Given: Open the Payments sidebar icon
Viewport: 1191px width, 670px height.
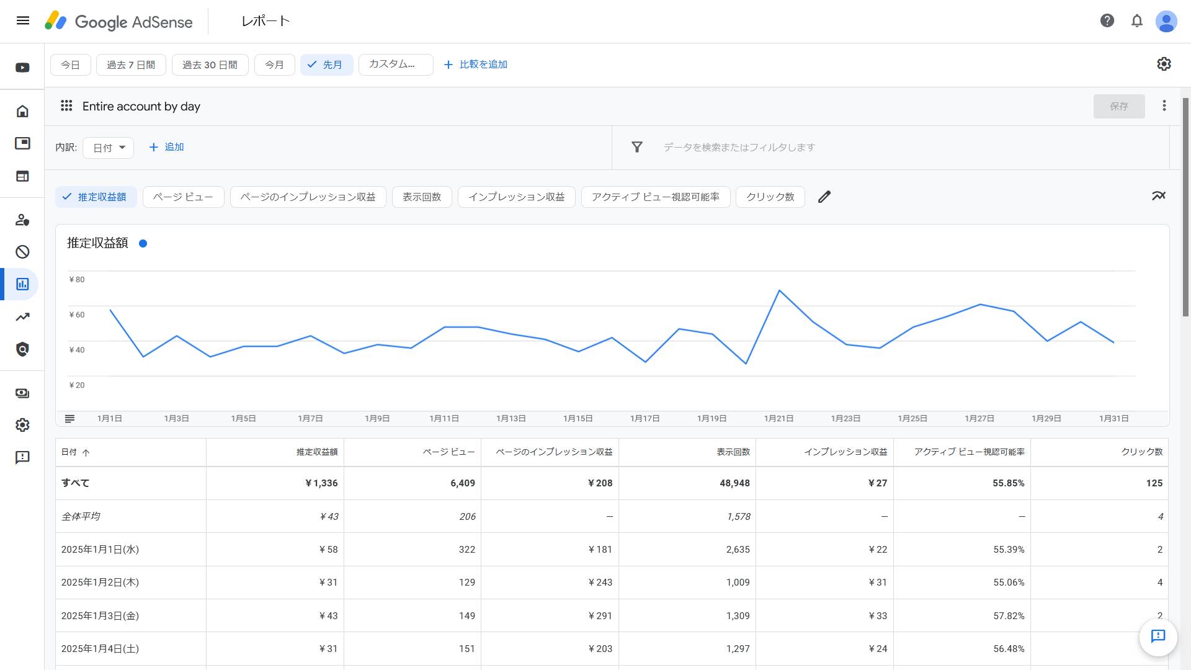Looking at the screenshot, I should pyautogui.click(x=22, y=393).
